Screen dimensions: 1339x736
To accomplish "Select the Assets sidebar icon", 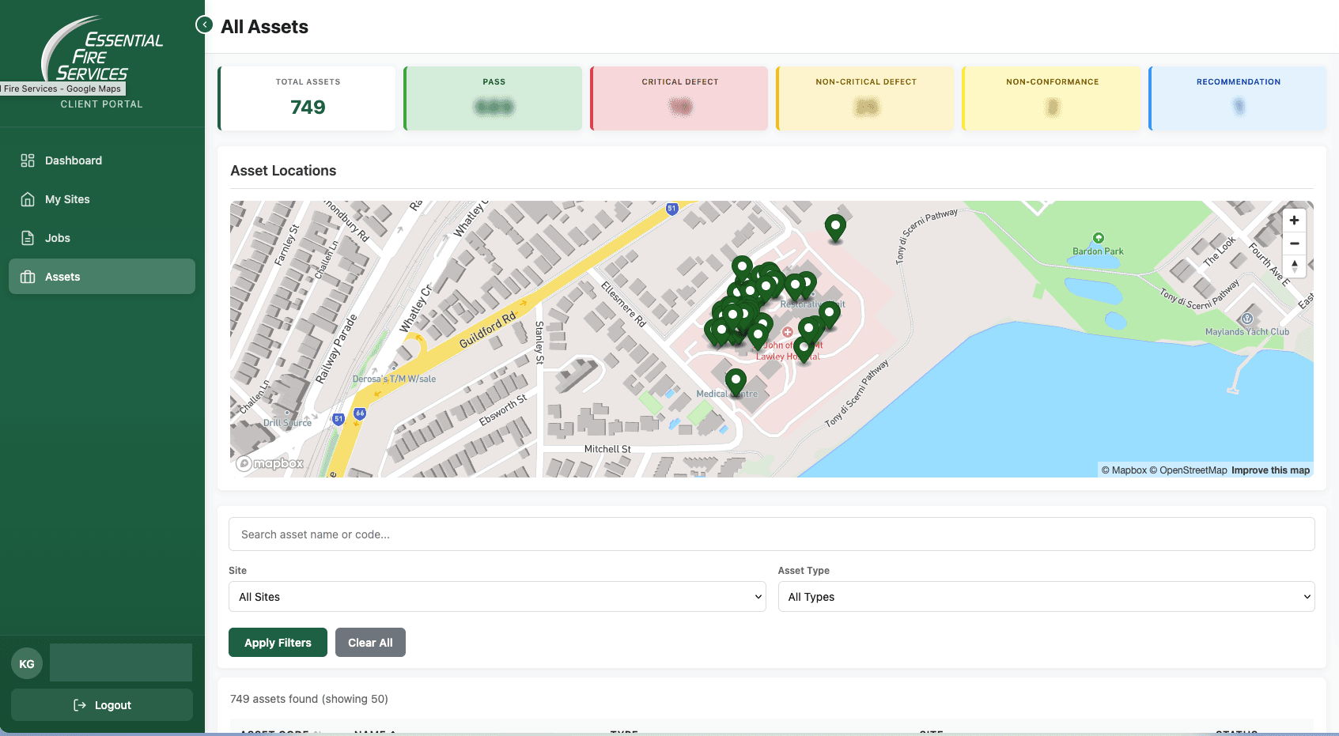I will point(27,277).
